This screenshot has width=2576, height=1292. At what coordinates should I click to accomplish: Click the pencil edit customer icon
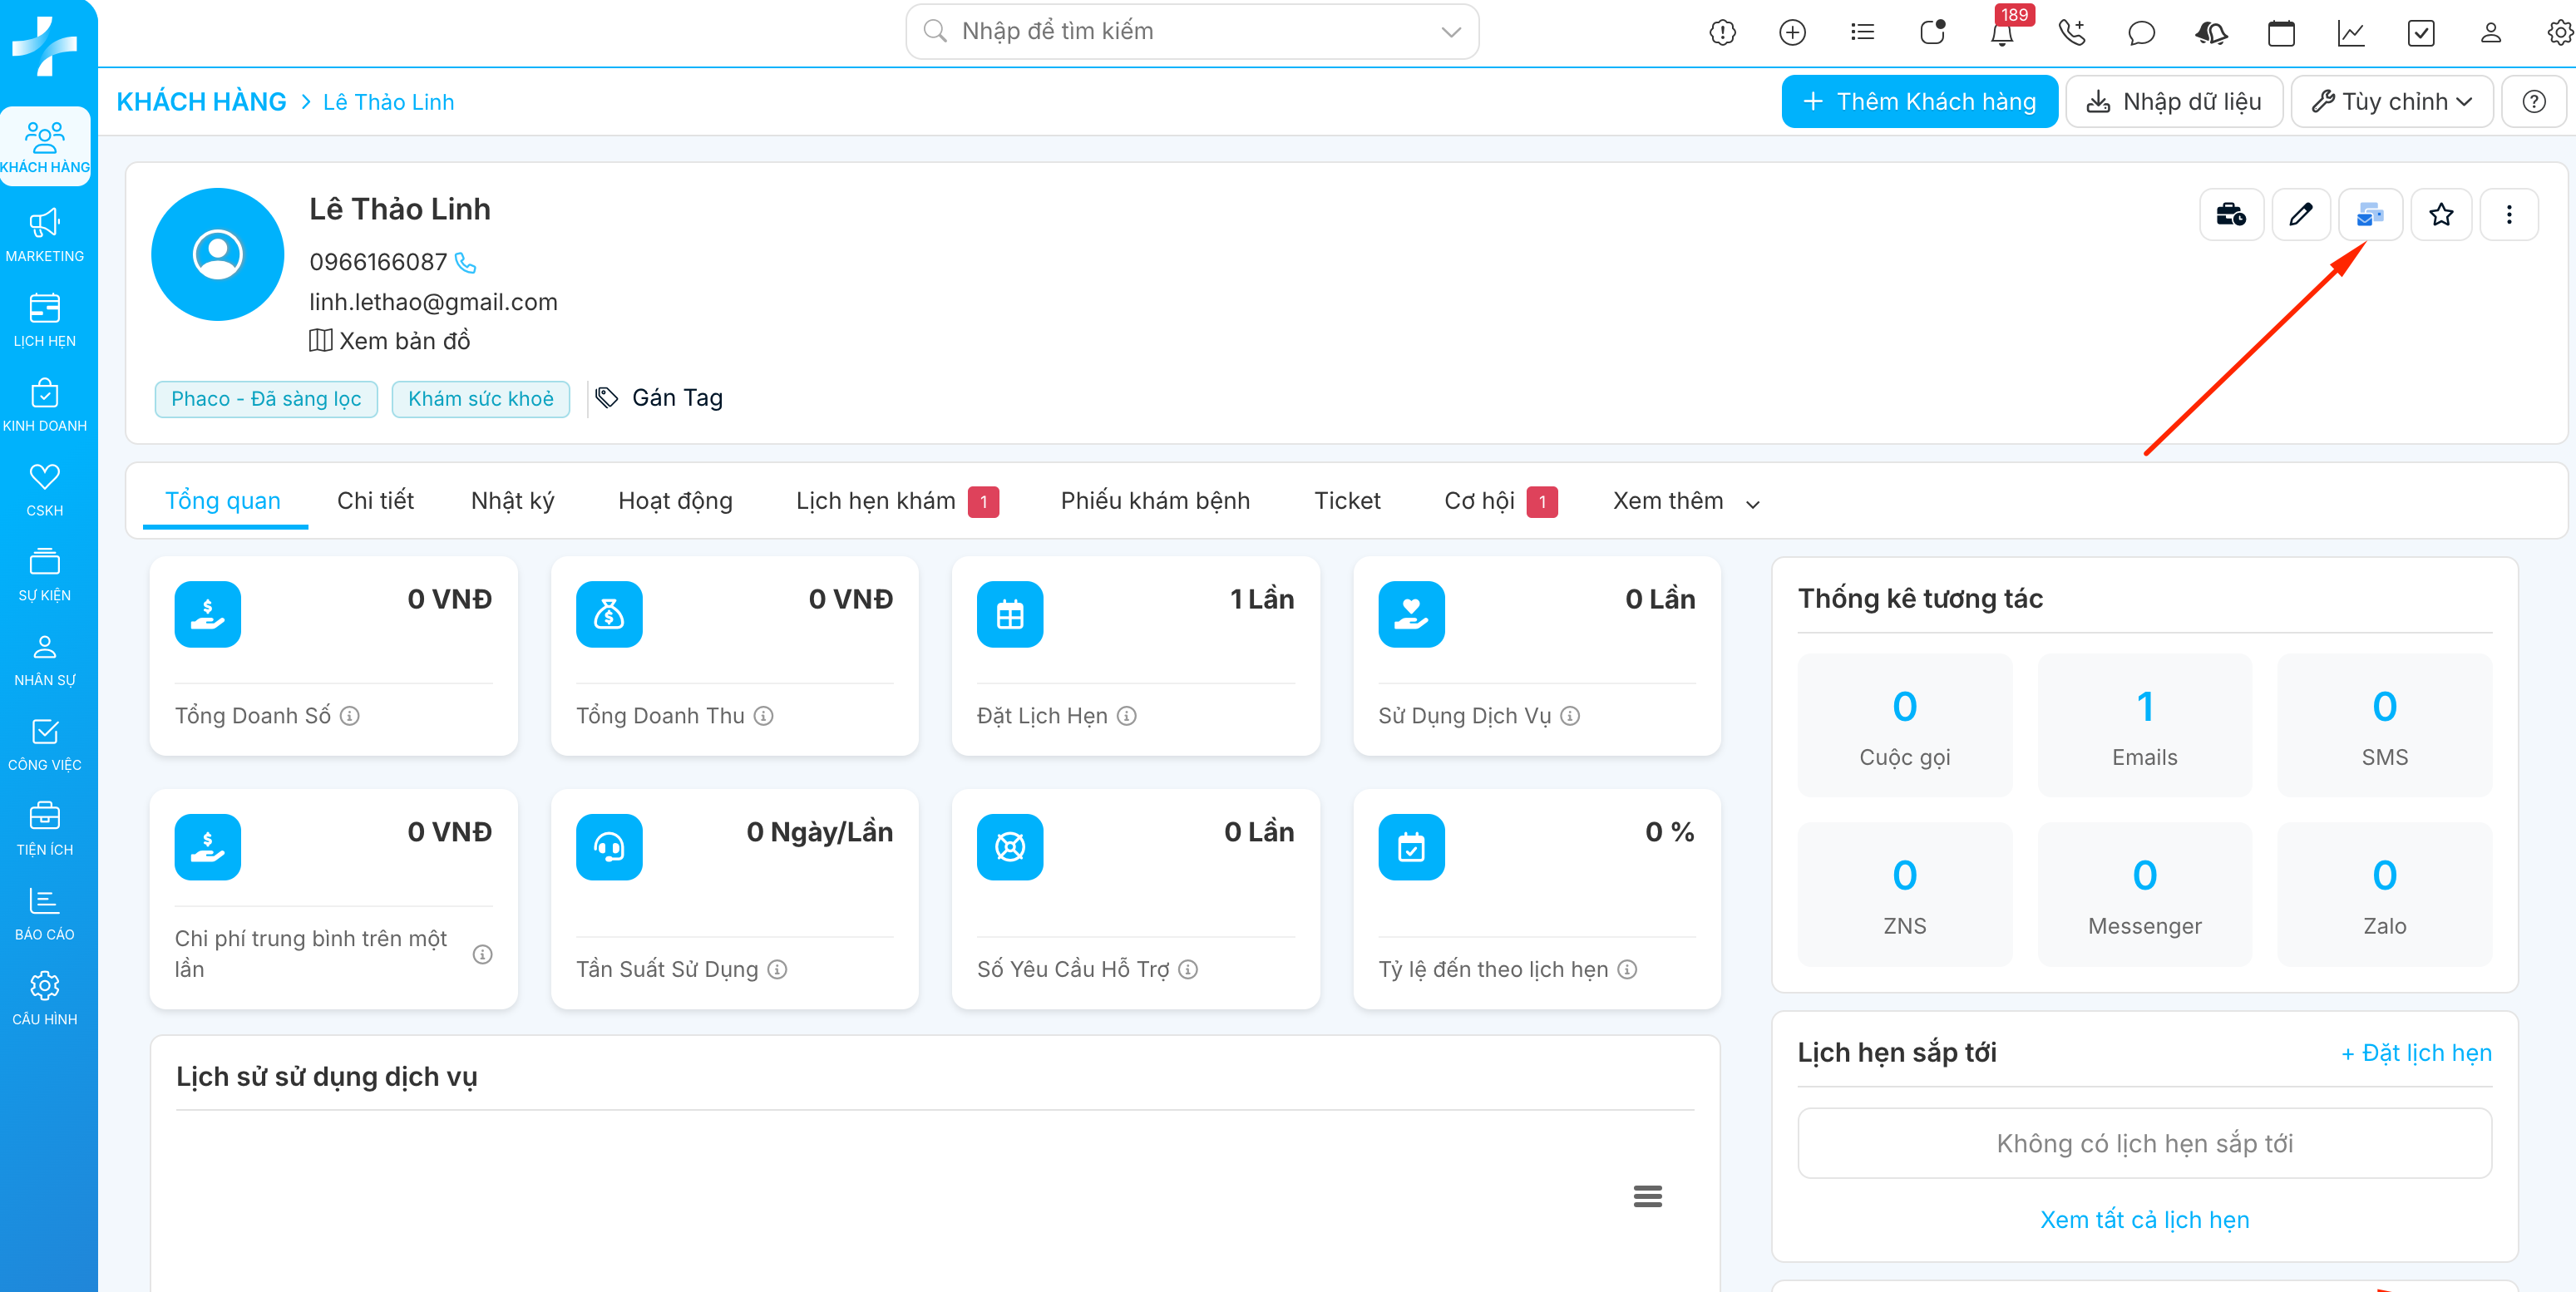pyautogui.click(x=2300, y=214)
